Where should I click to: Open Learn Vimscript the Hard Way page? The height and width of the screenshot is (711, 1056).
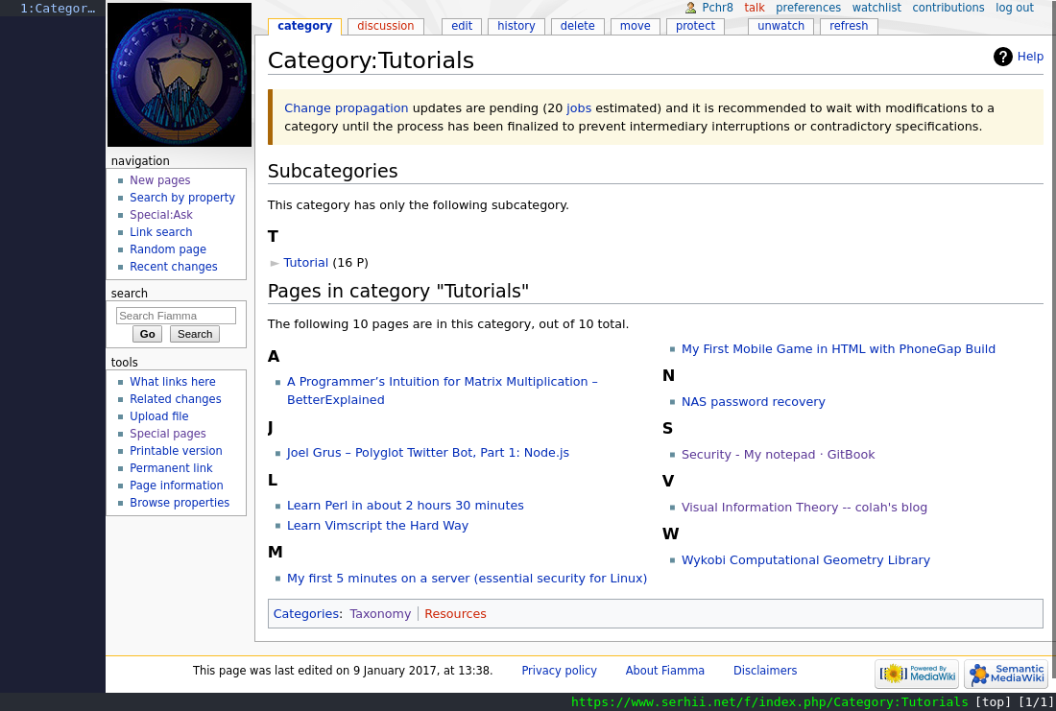tap(377, 526)
